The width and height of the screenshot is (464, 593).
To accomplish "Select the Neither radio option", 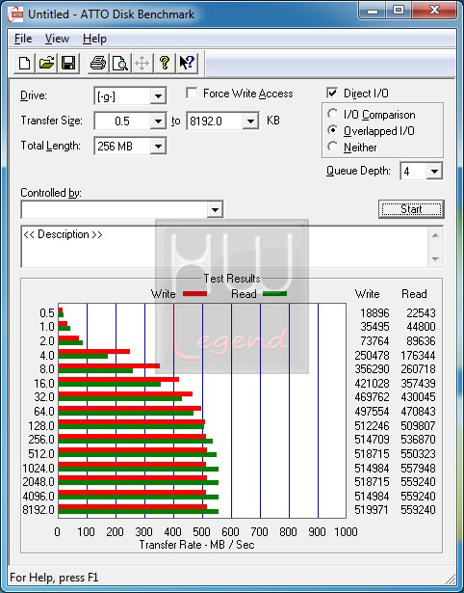I will click(333, 147).
